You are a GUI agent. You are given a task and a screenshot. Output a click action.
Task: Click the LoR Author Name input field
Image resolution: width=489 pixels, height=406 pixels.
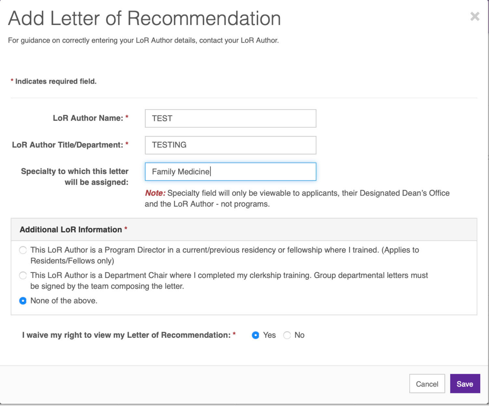click(x=230, y=118)
